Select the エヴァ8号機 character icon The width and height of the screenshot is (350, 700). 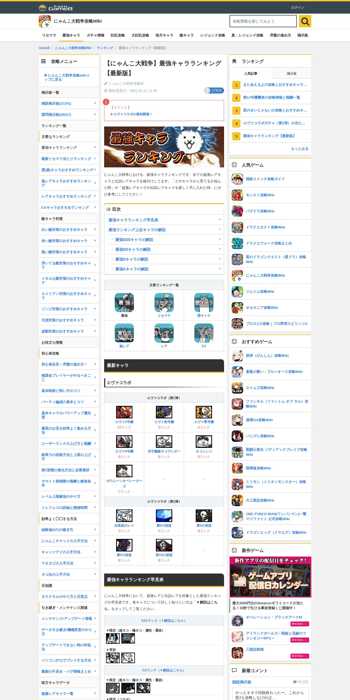[124, 442]
